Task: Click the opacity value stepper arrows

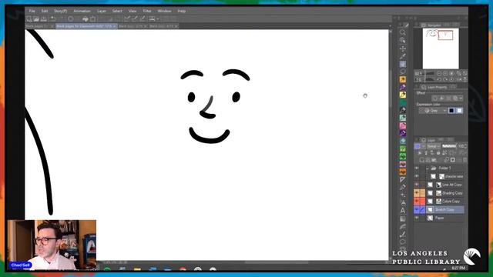Action: click(x=465, y=146)
